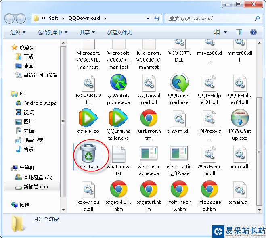Select win7_setting_32.exe icon
Screen dimensions: 266x238
click(x=179, y=153)
